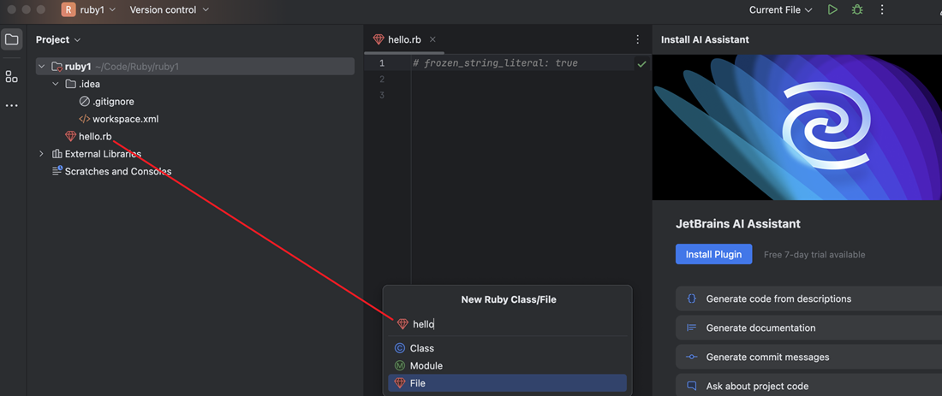Click Install Plugin button
942x396 pixels.
coord(713,254)
